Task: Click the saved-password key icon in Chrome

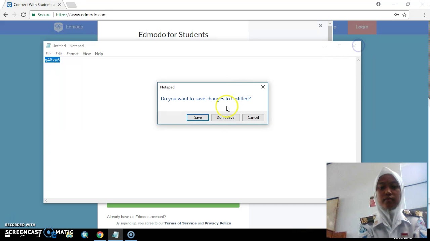Action: point(396,15)
